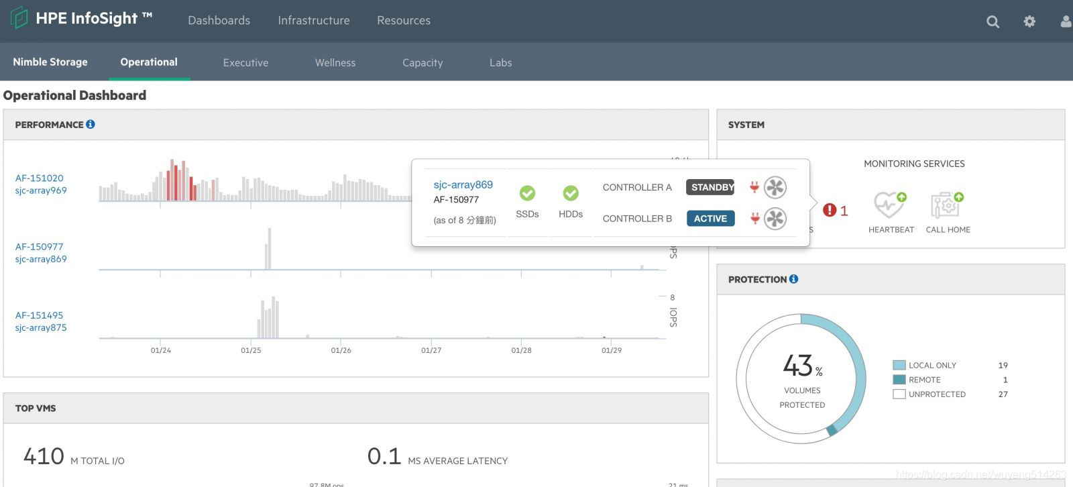Open array link AF-151020
The image size is (1073, 487).
pyautogui.click(x=40, y=178)
